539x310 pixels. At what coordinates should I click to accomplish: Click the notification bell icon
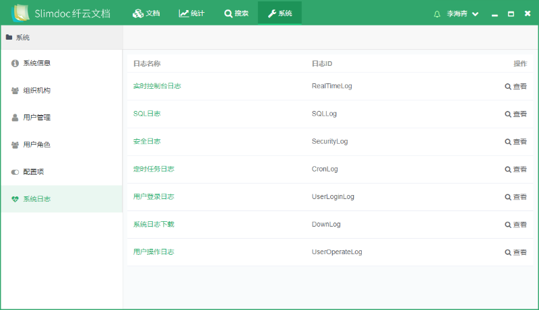click(437, 13)
